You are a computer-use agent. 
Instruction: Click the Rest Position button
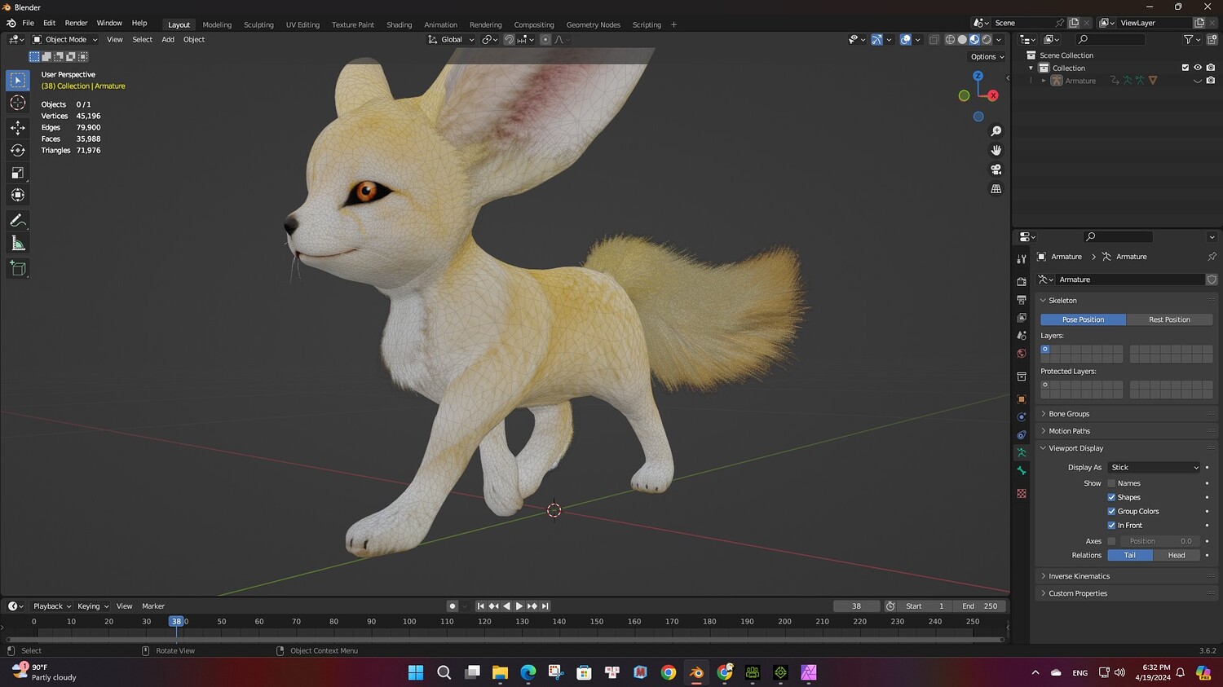(1168, 319)
